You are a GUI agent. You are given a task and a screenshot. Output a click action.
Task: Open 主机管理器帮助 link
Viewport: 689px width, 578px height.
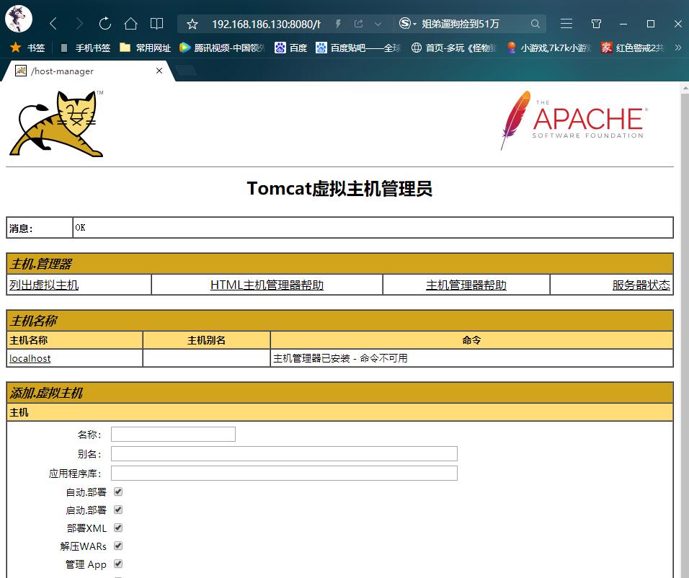click(466, 285)
